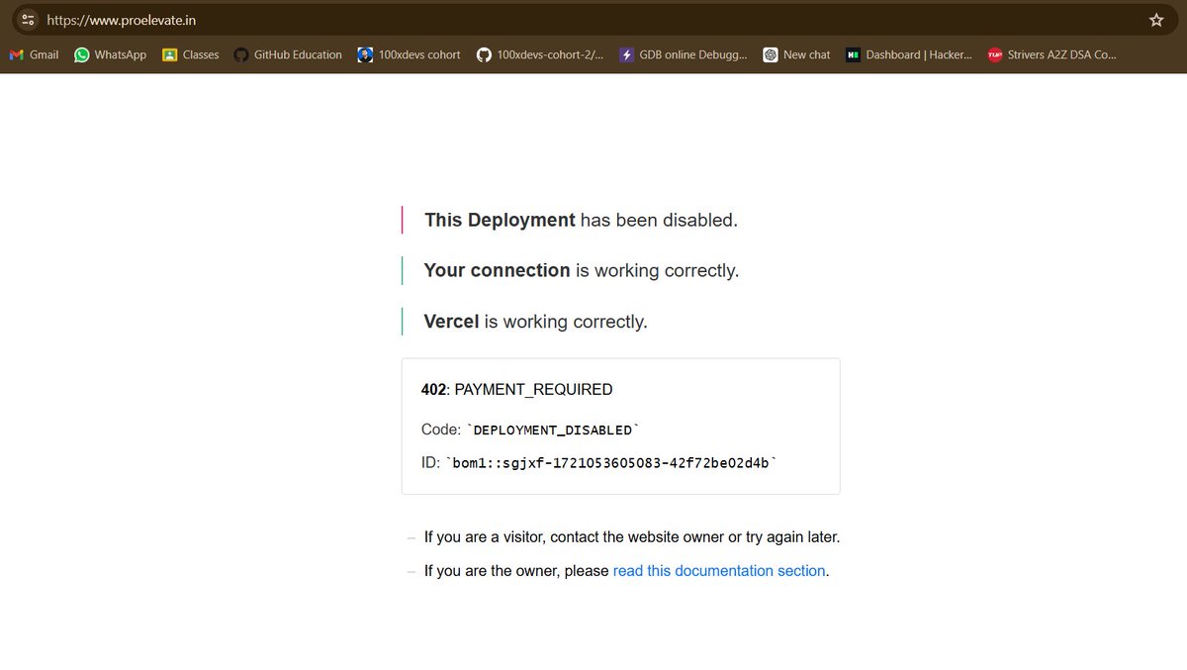1187x670 pixels.
Task: Click the DEPLOYMENT_DISABLED code text
Action: click(554, 431)
